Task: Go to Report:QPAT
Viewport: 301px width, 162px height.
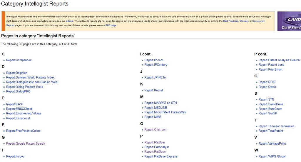Action: click(x=267, y=82)
